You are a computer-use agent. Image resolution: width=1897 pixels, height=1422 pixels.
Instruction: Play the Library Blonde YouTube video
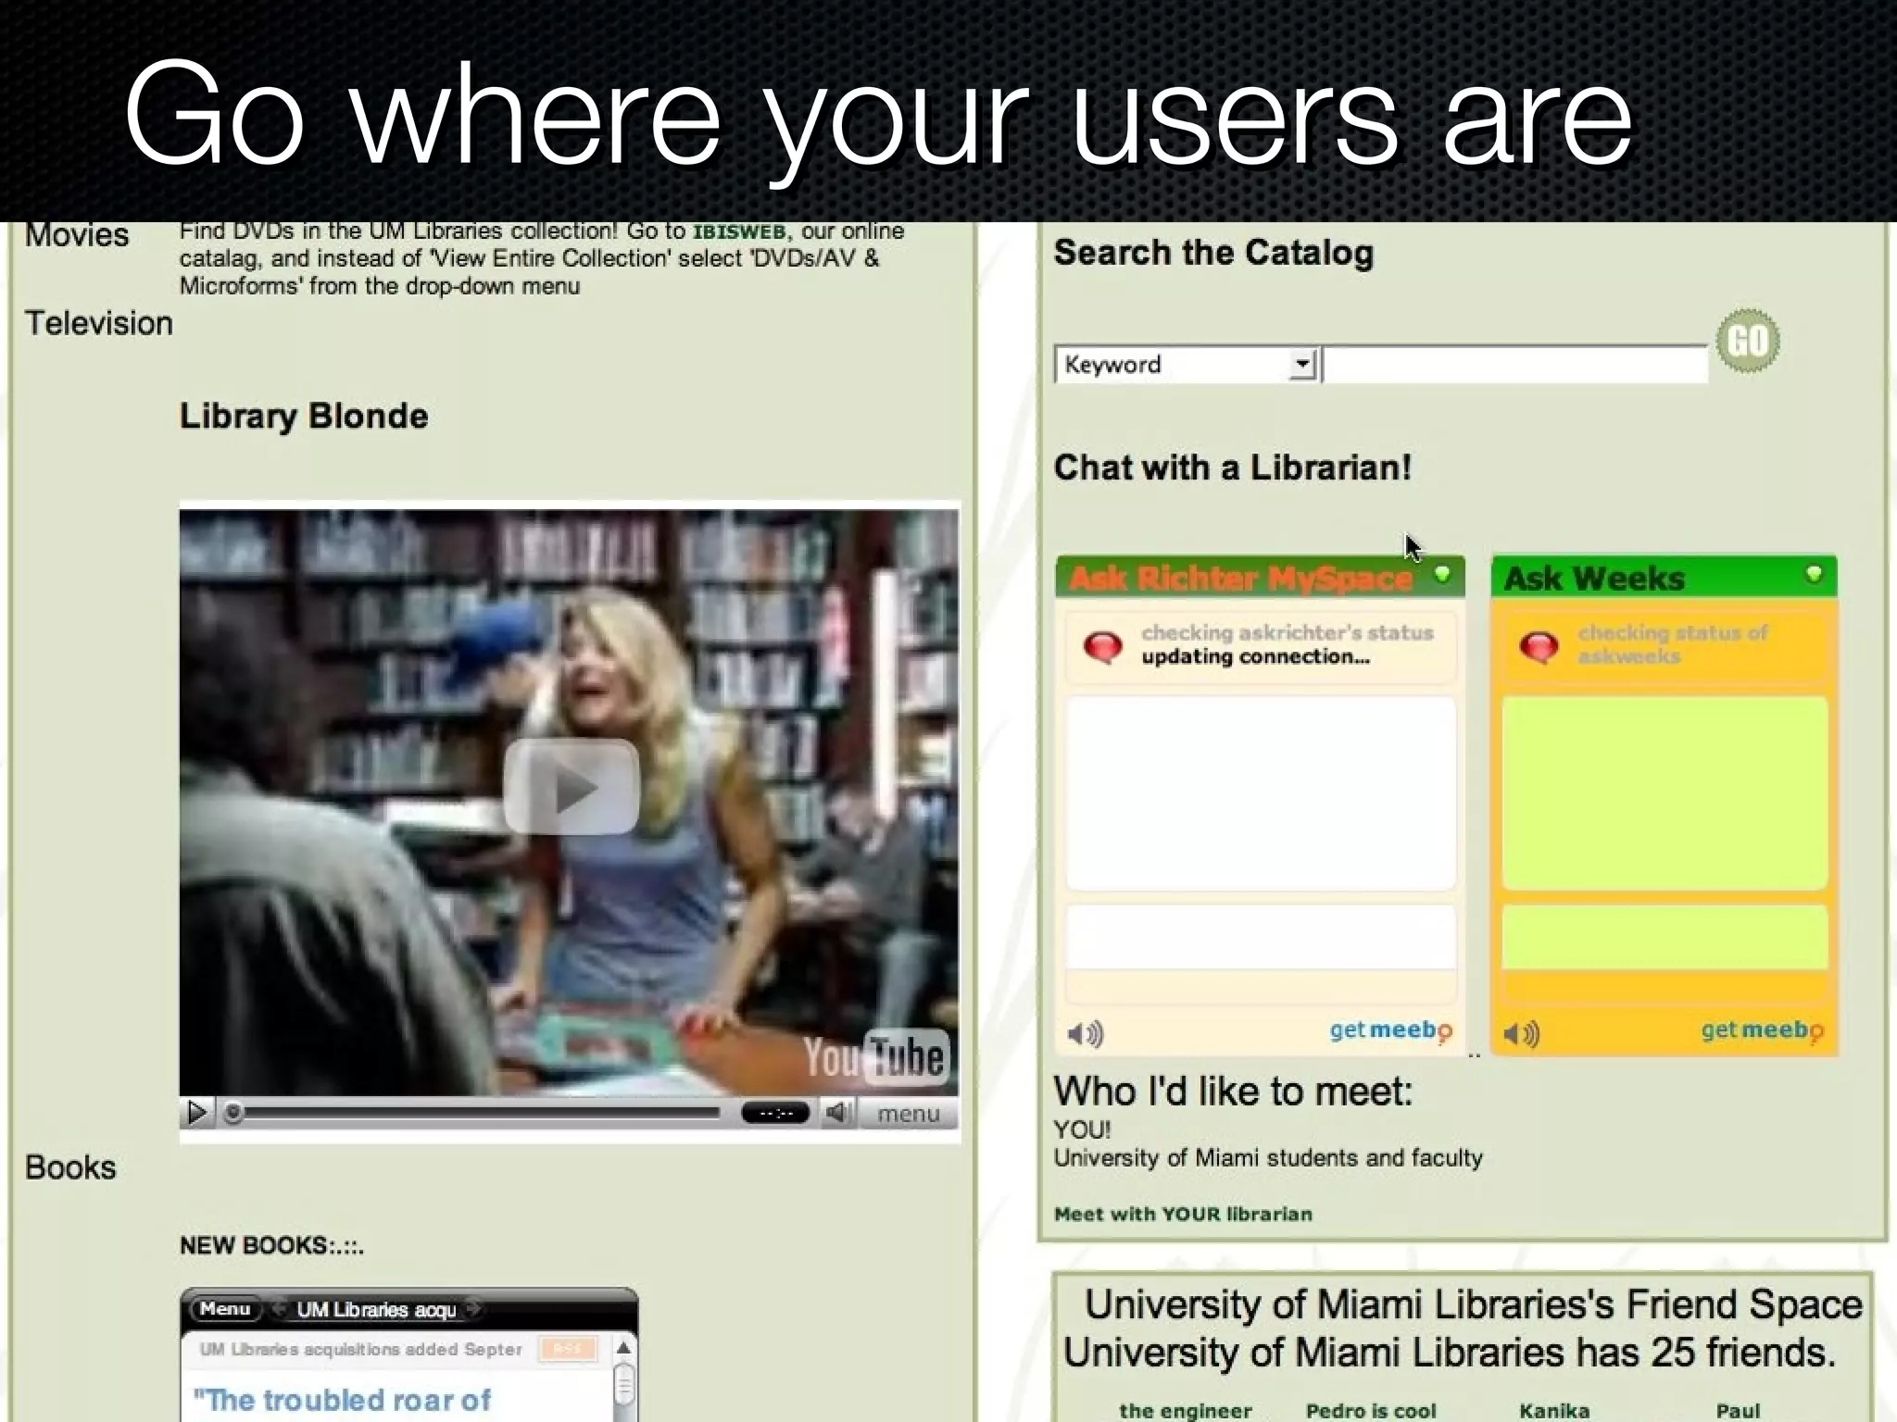(571, 787)
